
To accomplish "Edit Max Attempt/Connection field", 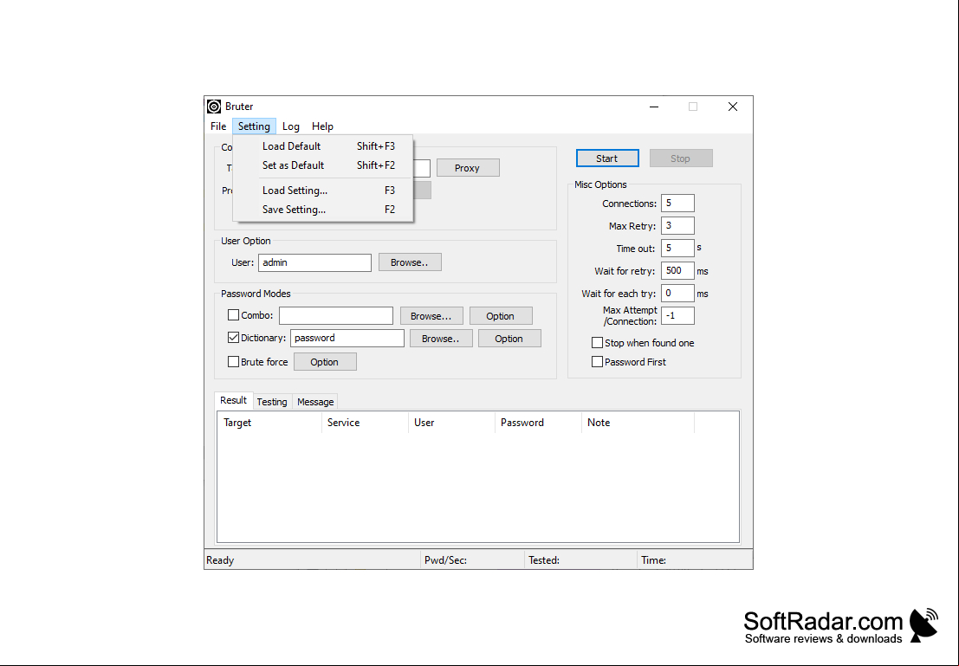I will click(677, 316).
